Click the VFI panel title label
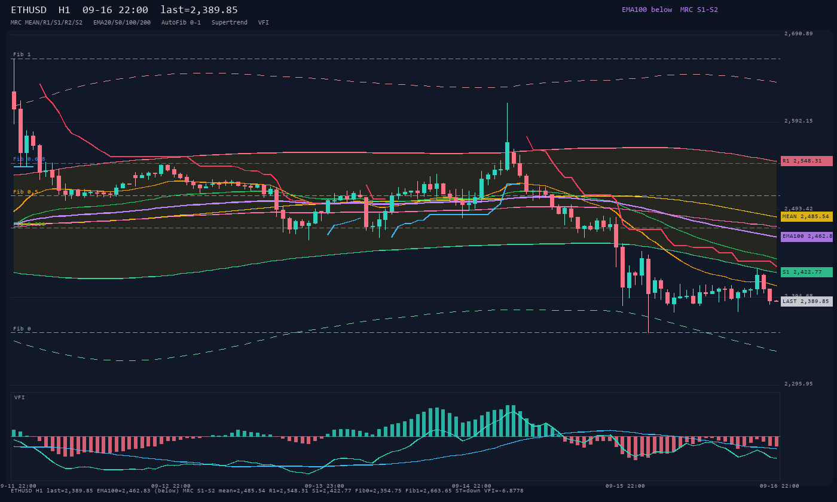Image resolution: width=837 pixels, height=502 pixels. [20, 397]
